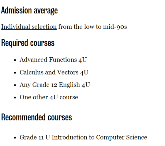Click the word 'Vectors' in required courses
Screen dimensions: 165x146
click(68, 72)
